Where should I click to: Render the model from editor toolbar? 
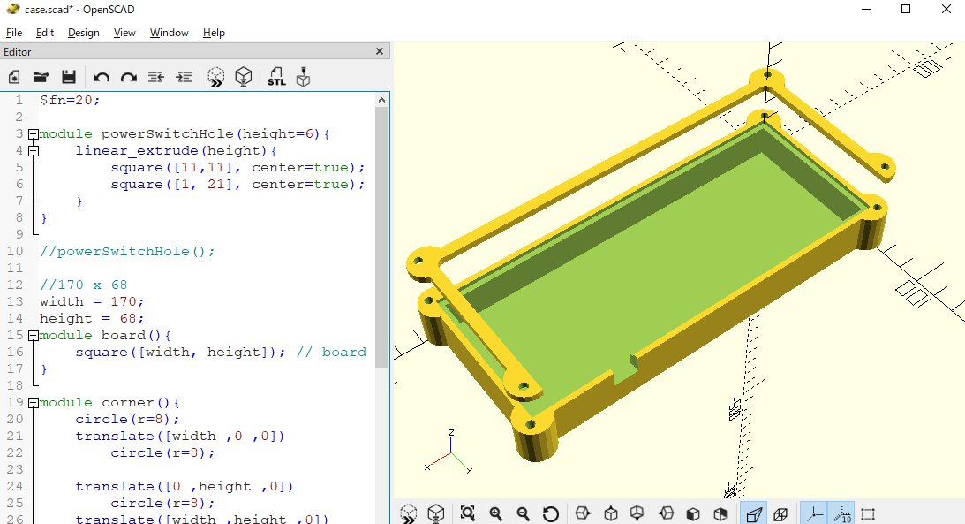tap(244, 77)
